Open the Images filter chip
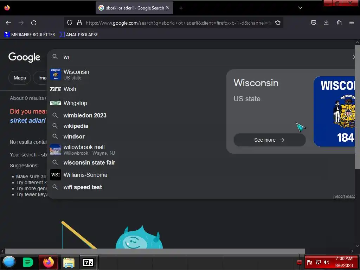Image resolution: width=360 pixels, height=270 pixels. pyautogui.click(x=41, y=78)
